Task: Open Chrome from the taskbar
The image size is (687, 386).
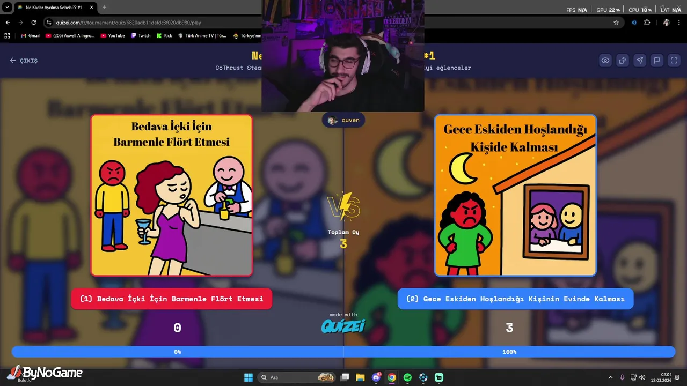Action: click(392, 377)
